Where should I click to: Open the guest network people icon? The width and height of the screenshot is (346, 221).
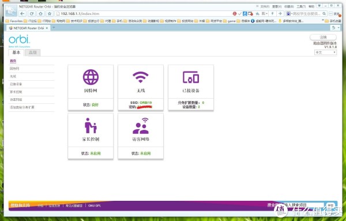point(141,126)
